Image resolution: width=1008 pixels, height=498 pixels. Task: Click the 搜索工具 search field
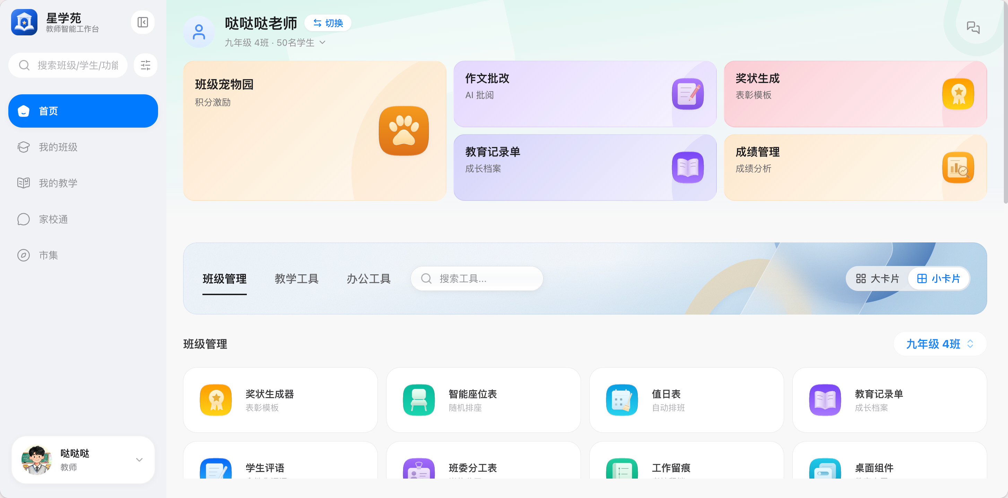point(477,278)
